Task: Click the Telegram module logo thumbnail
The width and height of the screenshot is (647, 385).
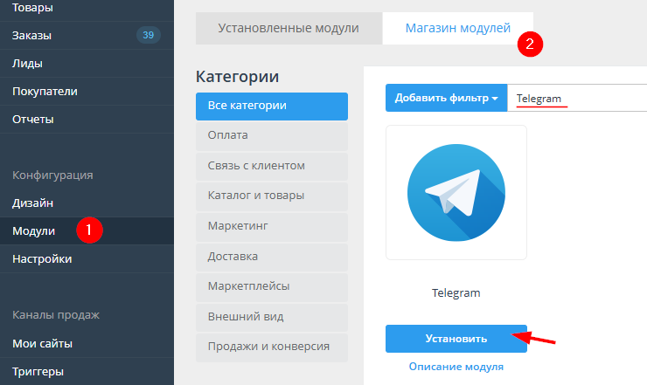Action: tap(456, 192)
